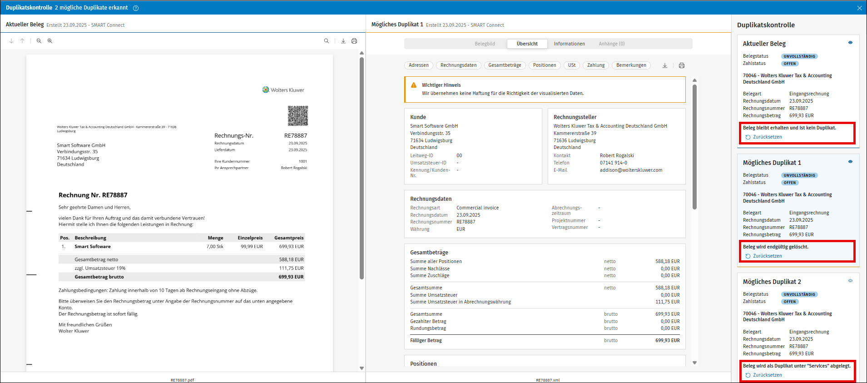Zoom out of the PDF document
867x383 pixels.
pos(39,41)
